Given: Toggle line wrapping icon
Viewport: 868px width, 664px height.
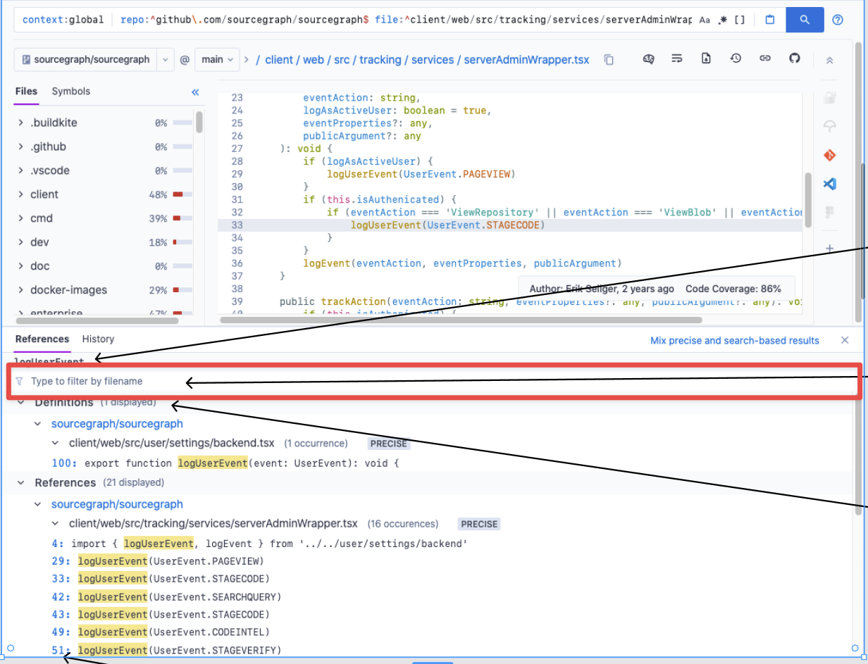Looking at the screenshot, I should 677,58.
